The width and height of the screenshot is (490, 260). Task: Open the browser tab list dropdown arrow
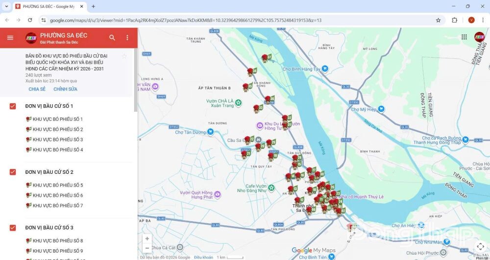[6, 6]
